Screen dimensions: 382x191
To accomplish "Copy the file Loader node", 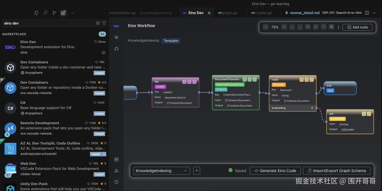I will pyautogui.click(x=189, y=82).
